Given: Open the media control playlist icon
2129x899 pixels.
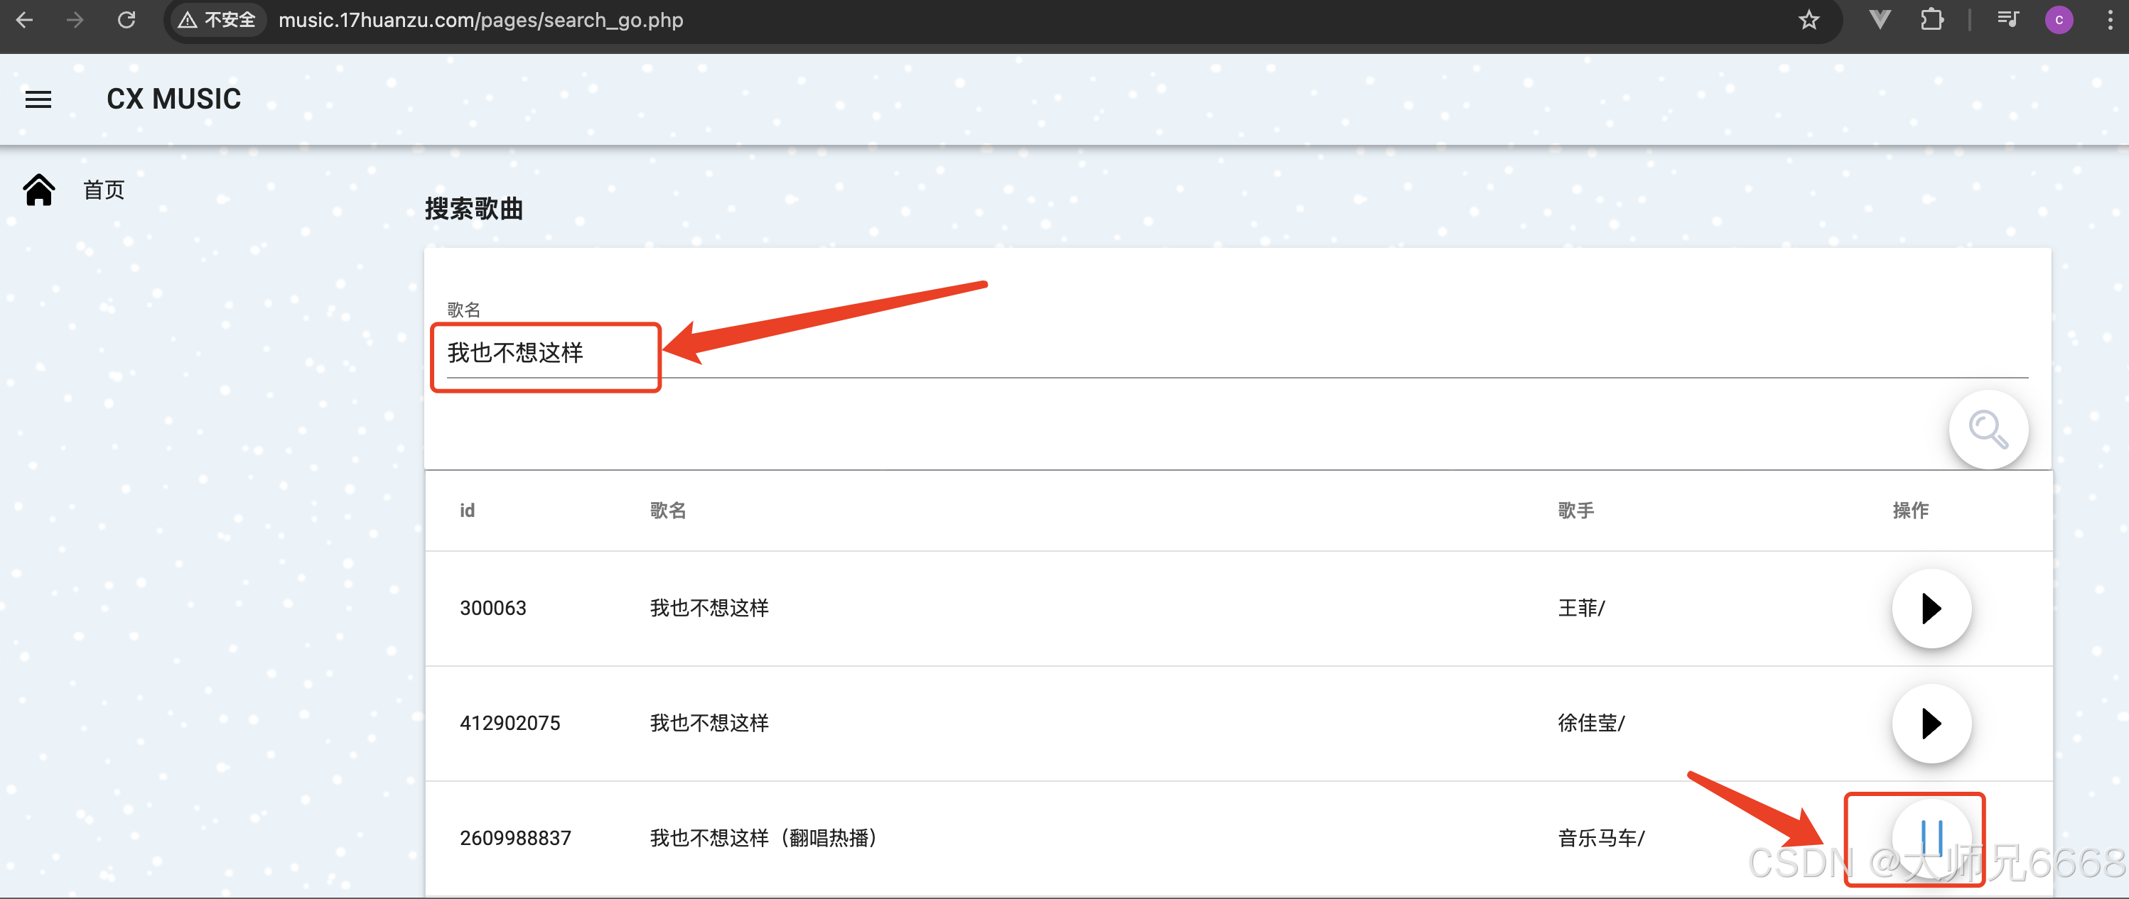Looking at the screenshot, I should [x=2008, y=20].
